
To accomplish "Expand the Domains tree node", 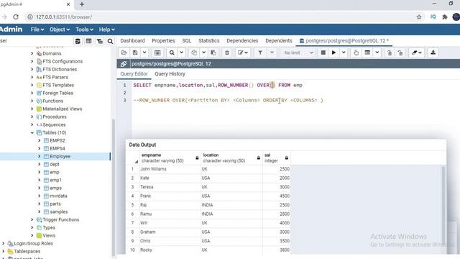I will click(x=32, y=53).
